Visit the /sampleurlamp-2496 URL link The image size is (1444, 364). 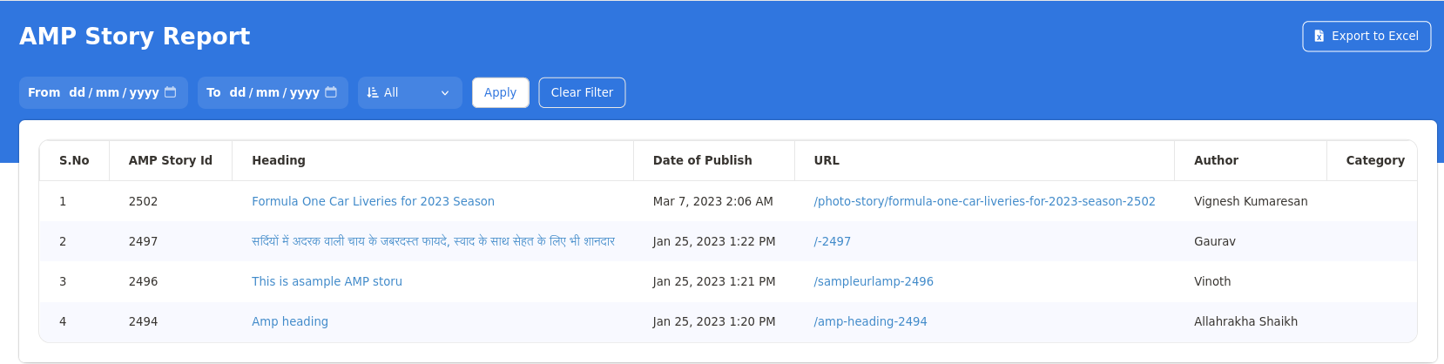point(873,281)
